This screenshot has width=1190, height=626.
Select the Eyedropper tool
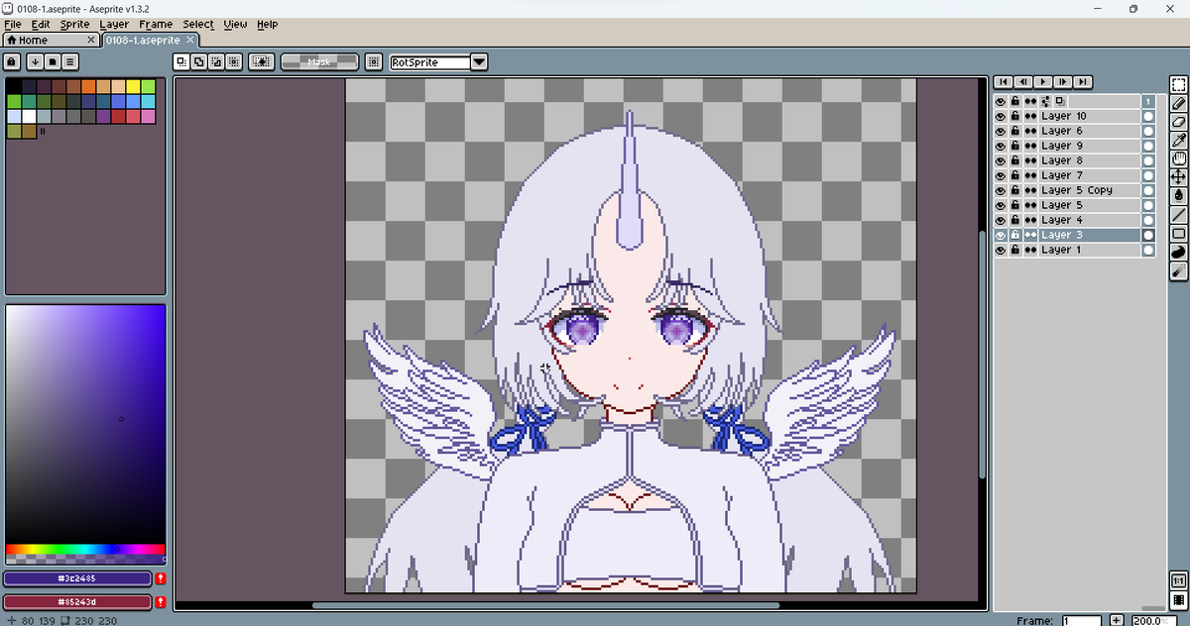tap(1179, 140)
